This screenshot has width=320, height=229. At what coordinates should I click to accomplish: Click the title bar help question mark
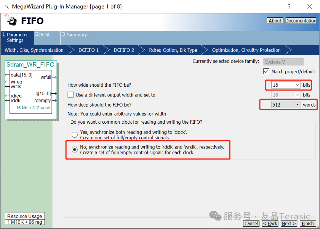point(289,7)
